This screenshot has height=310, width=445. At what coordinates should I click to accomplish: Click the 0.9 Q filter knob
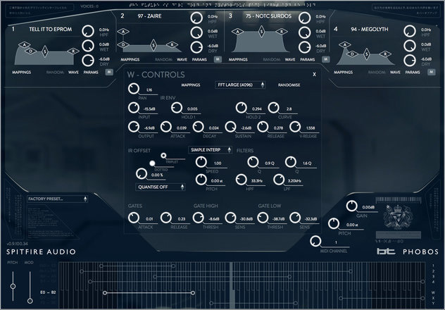click(x=253, y=162)
